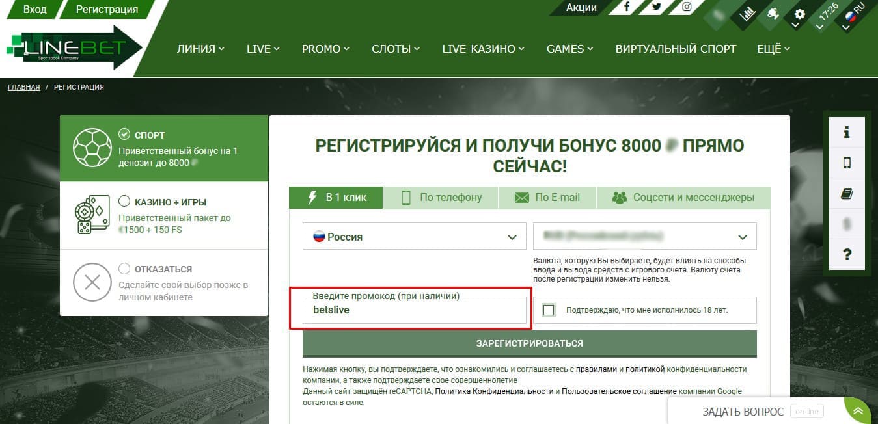Change language using the RU flag icon
The height and width of the screenshot is (424, 878).
point(853,16)
